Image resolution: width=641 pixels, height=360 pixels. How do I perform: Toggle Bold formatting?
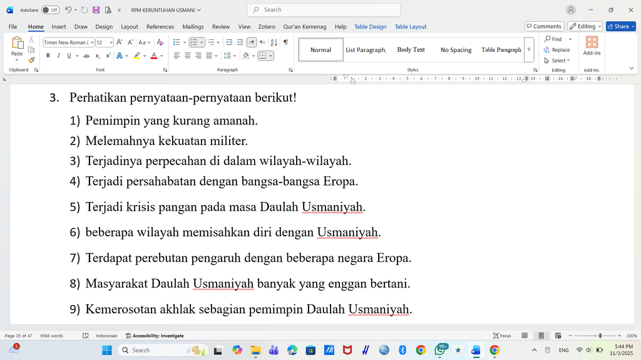(x=48, y=56)
